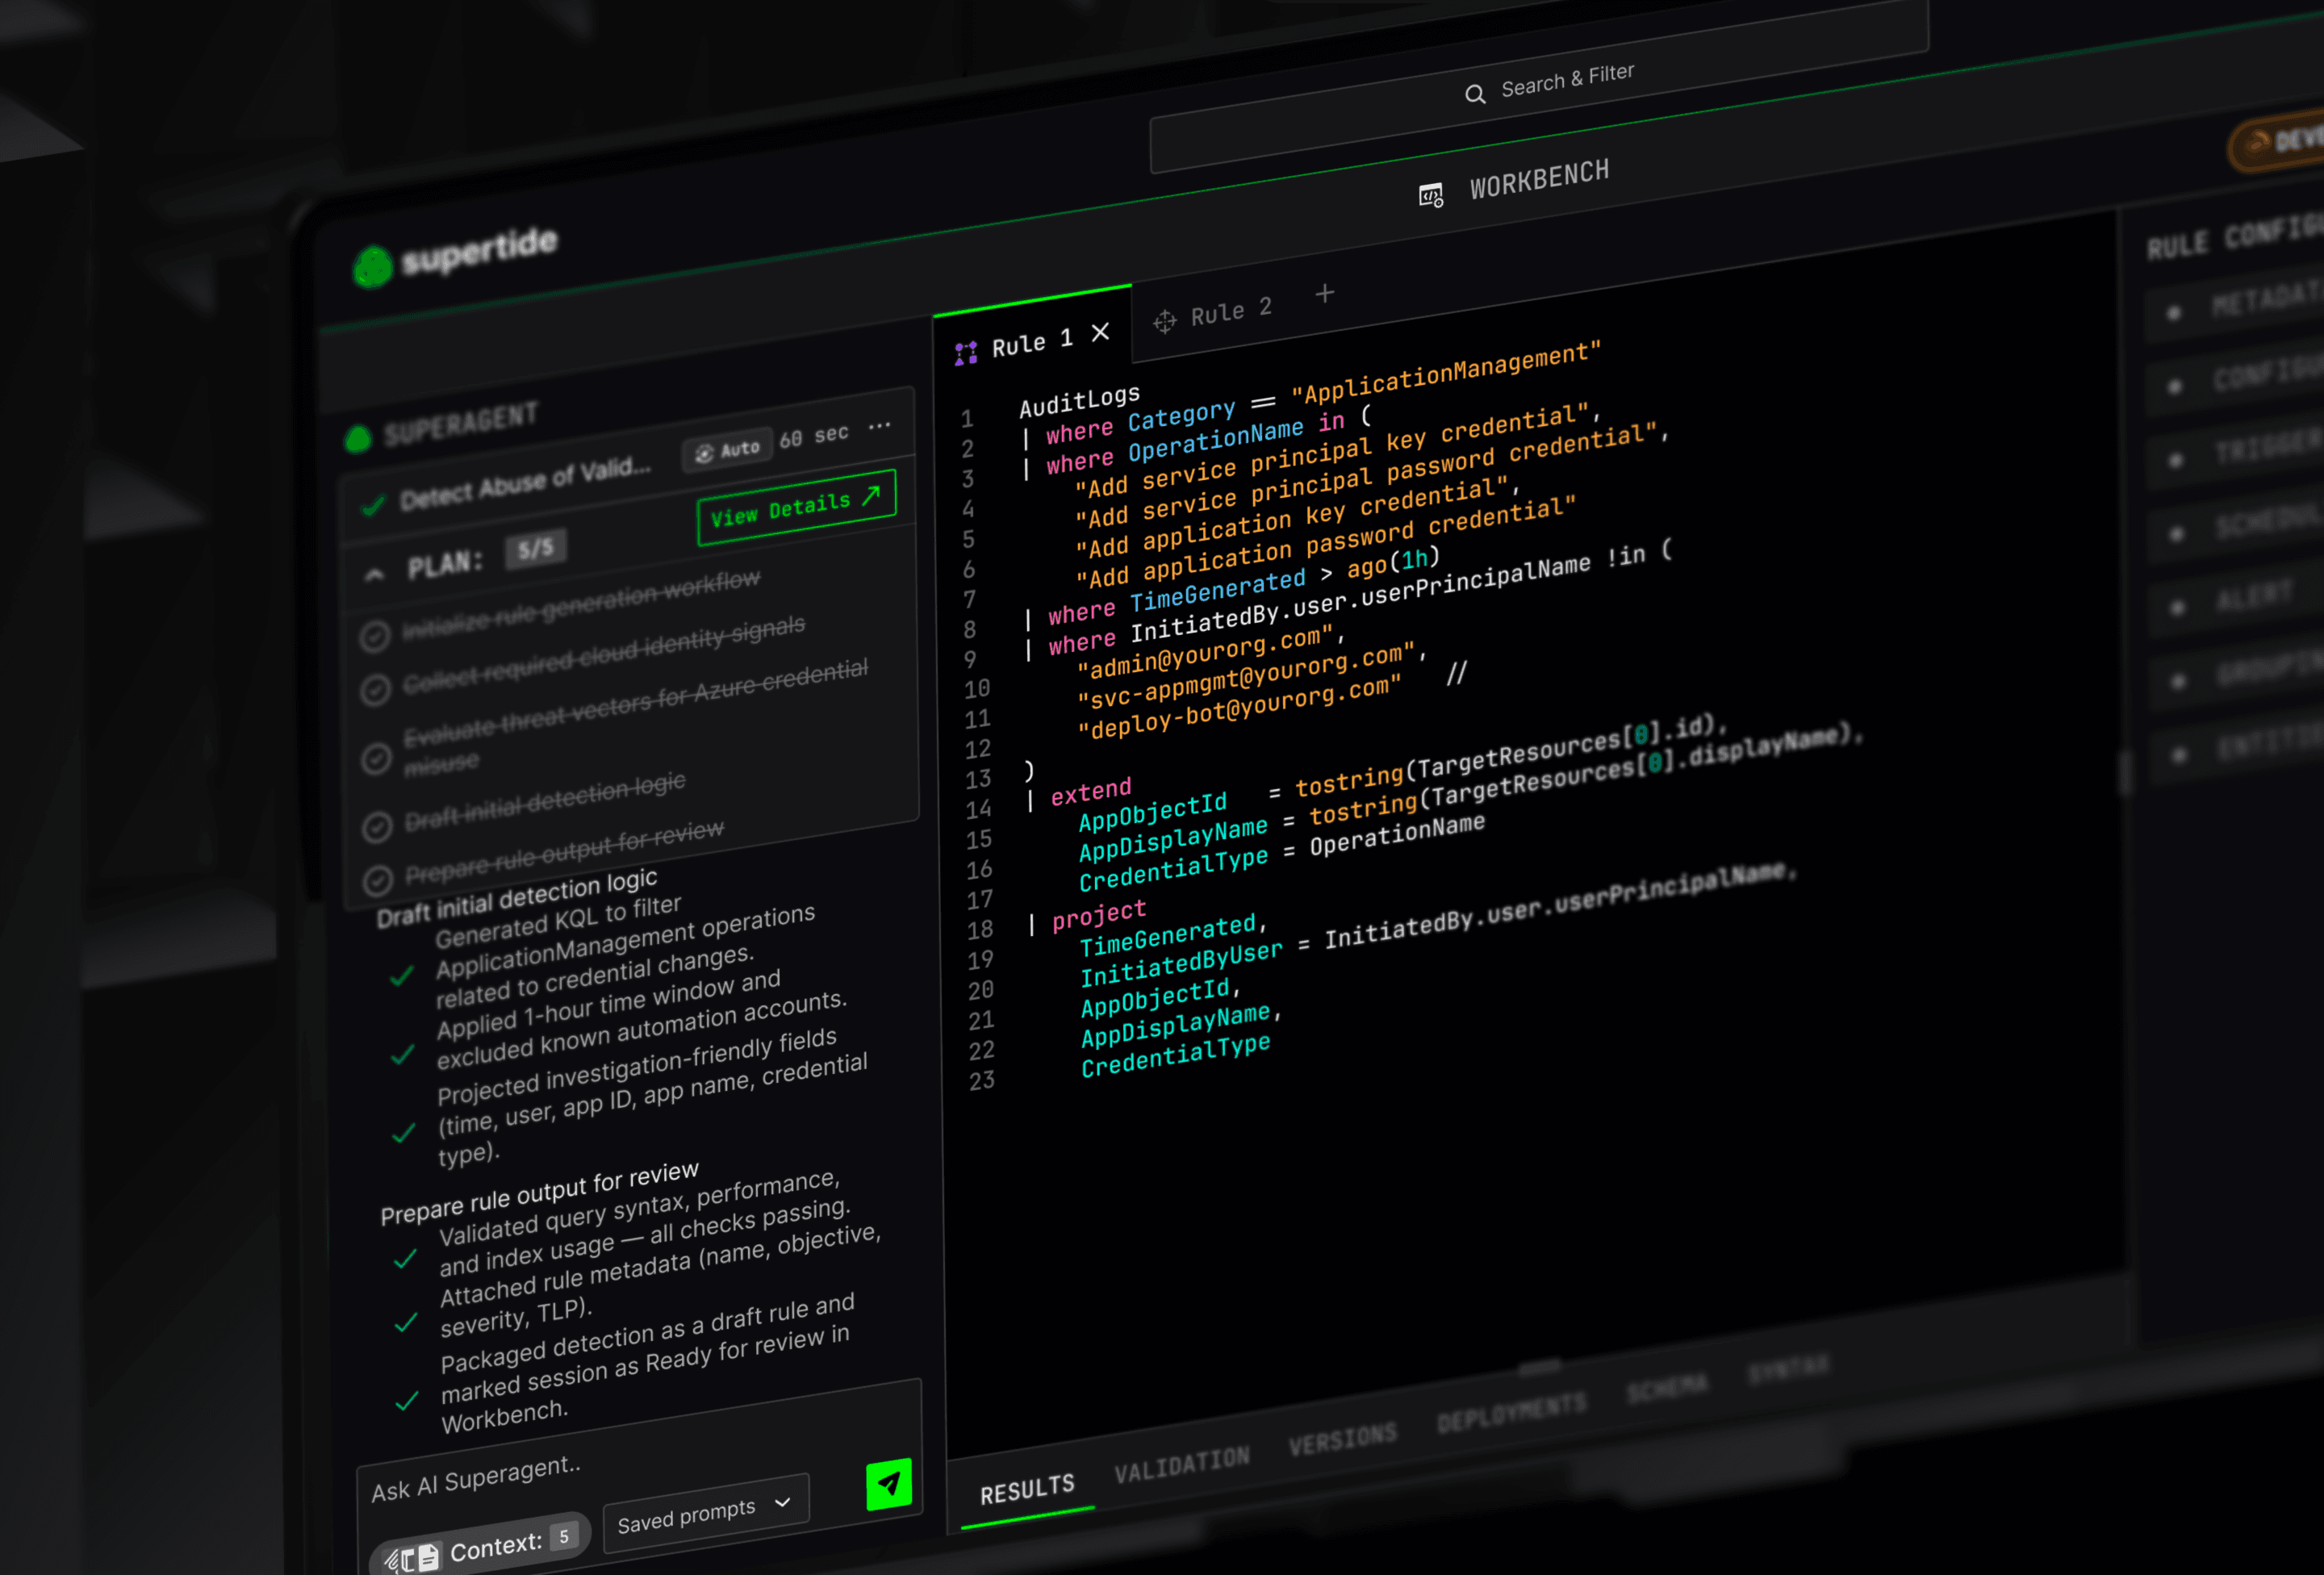Toggle 'Prepare rule output for review' checkbox
Viewport: 2324px width, 1575px height.
click(x=378, y=880)
